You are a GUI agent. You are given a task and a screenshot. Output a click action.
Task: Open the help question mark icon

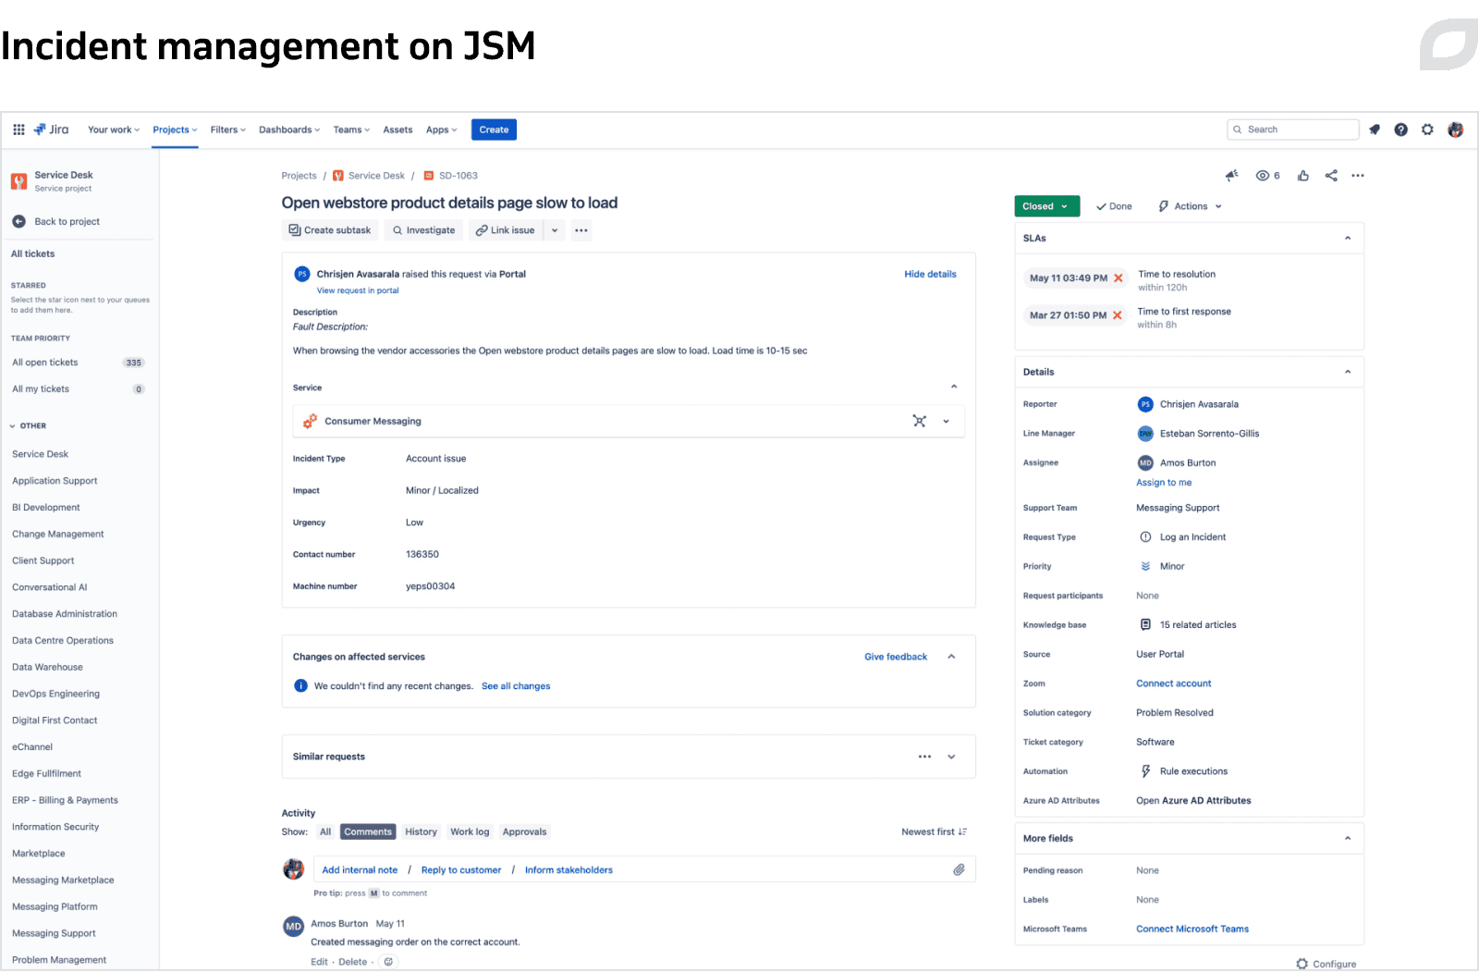(1401, 129)
